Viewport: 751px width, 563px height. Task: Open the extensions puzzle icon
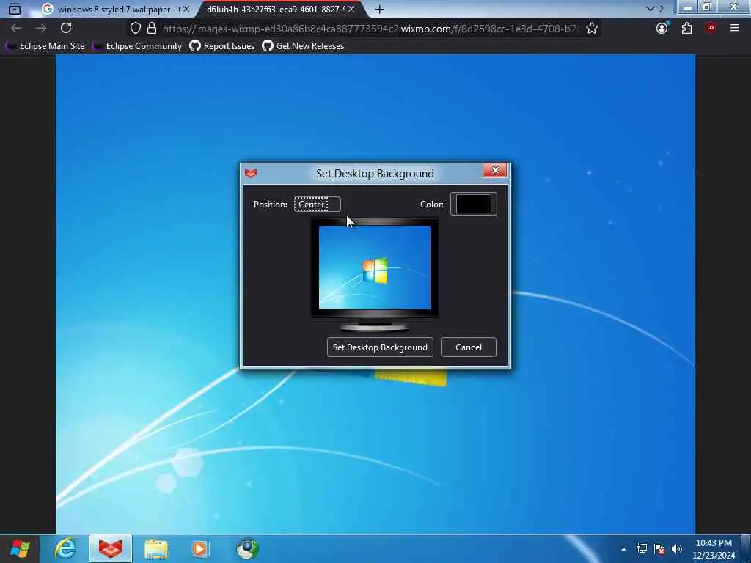pyautogui.click(x=686, y=29)
